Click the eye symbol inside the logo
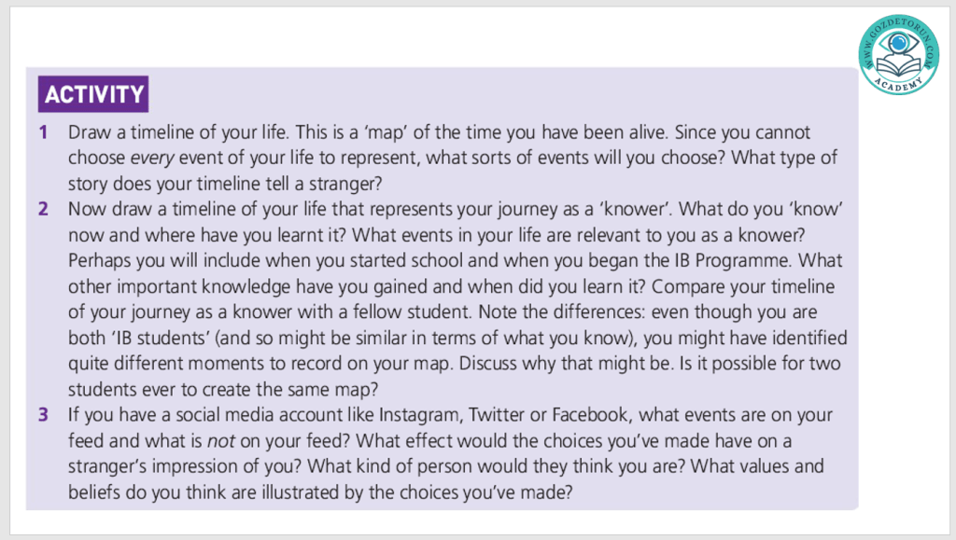Screen dimensions: 956x540 tap(899, 44)
